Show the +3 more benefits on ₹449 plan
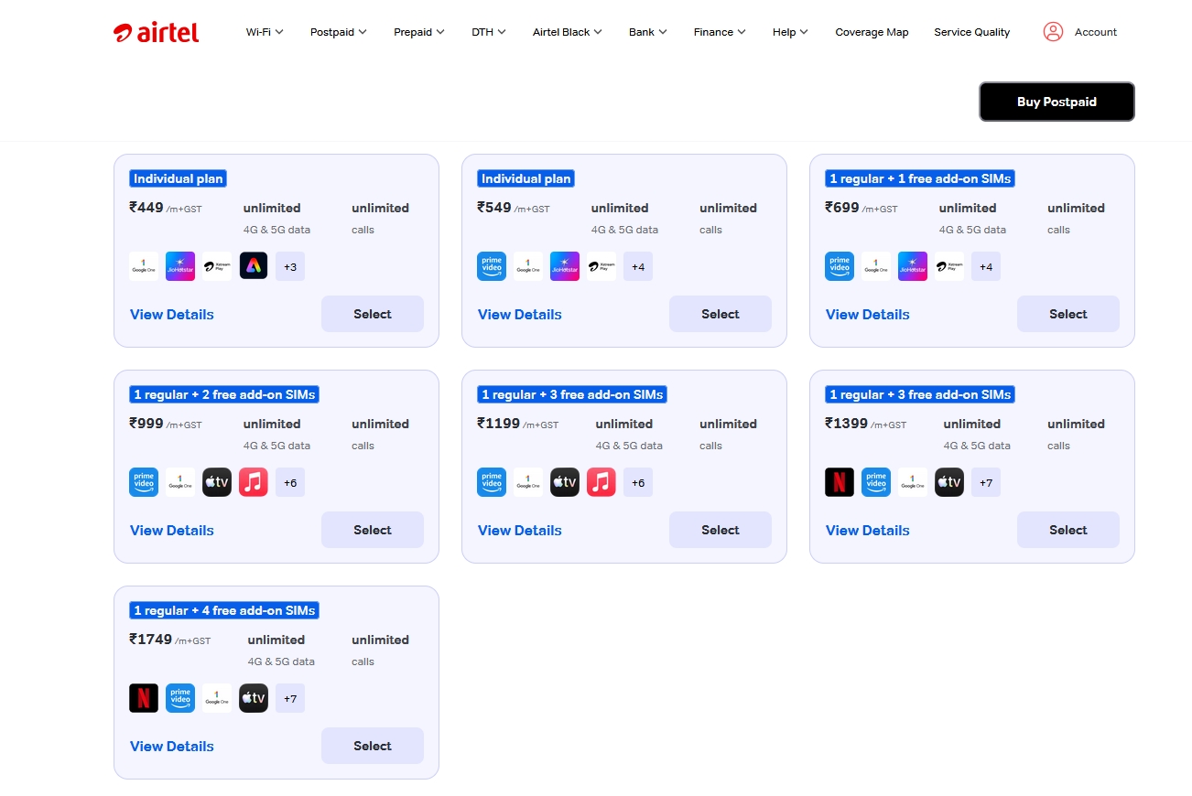This screenshot has height=796, width=1192. pos(290,266)
